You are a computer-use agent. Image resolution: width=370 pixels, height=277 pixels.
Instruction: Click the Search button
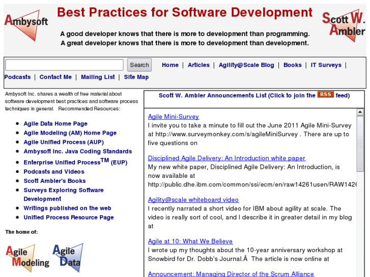[x=139, y=65]
